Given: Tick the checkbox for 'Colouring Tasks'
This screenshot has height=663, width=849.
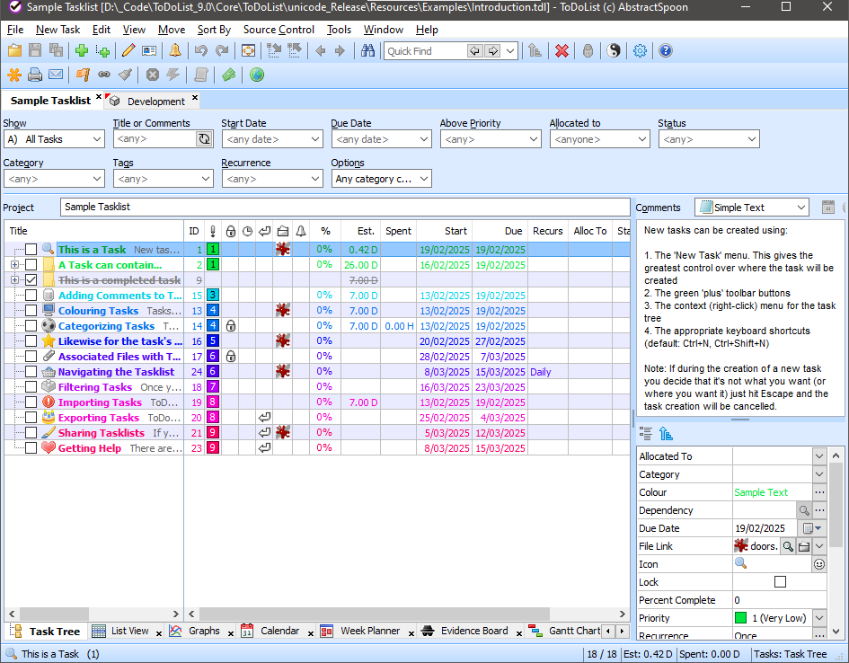Looking at the screenshot, I should (x=31, y=311).
